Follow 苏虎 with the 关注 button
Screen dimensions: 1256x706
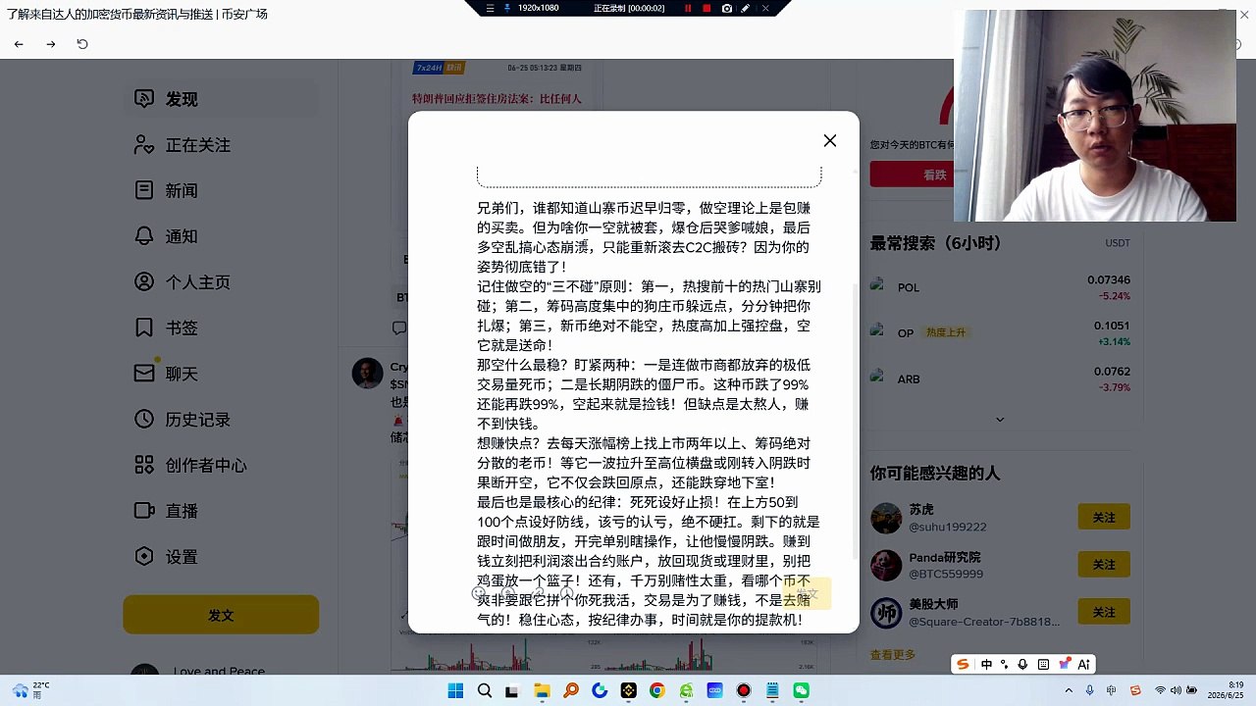pyautogui.click(x=1104, y=517)
